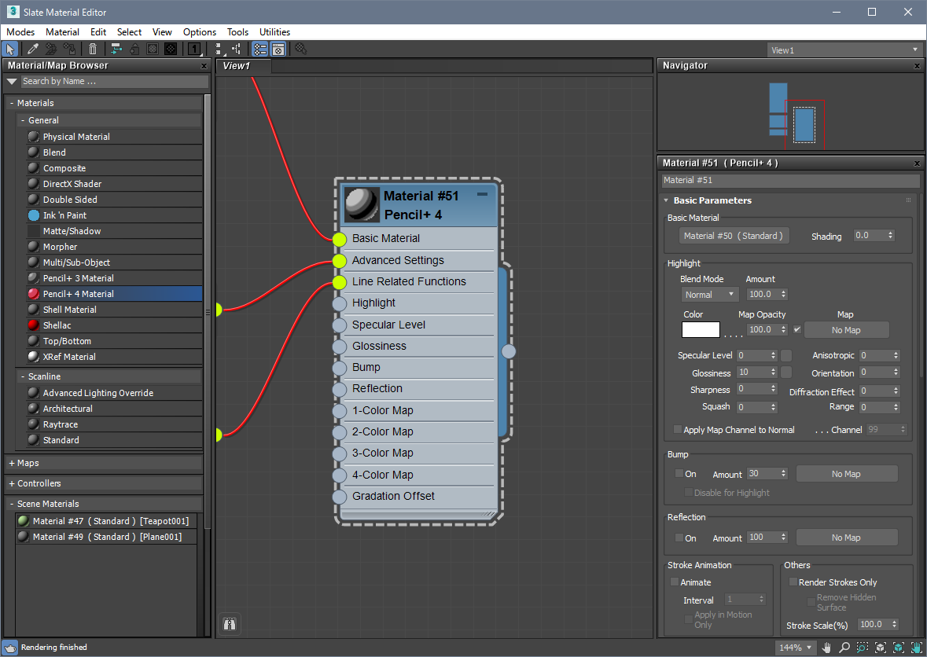Image resolution: width=927 pixels, height=657 pixels.
Task: Click the Zoom Region tool icon
Action: [863, 648]
